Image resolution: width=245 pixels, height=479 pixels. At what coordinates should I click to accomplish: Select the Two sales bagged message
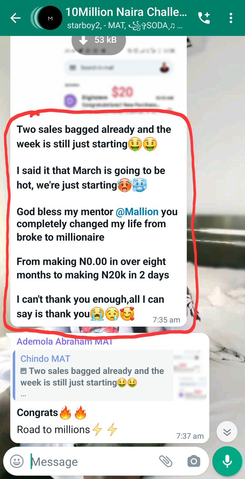(98, 222)
